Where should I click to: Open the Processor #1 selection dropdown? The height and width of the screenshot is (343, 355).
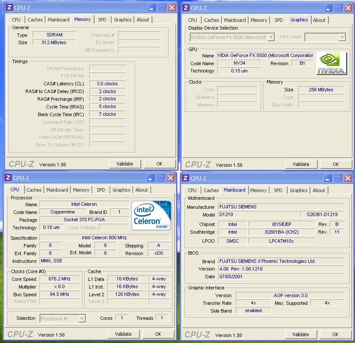pos(82,318)
